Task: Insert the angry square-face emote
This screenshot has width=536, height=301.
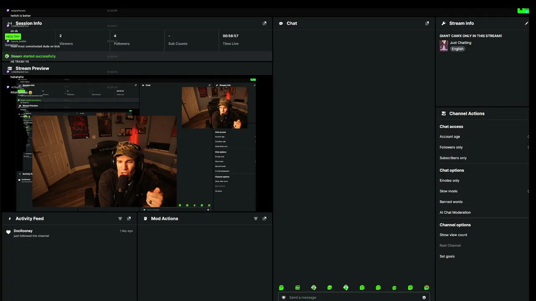Action: click(298, 288)
